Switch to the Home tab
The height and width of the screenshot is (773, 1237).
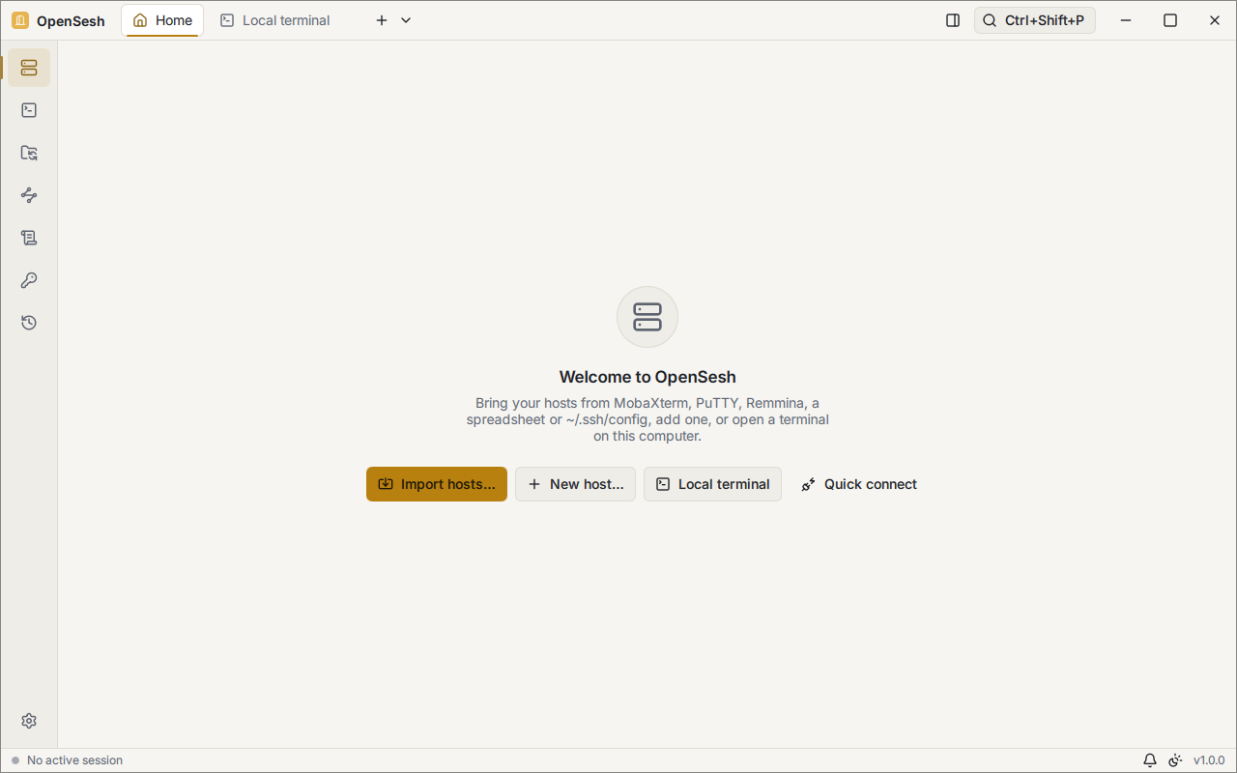click(162, 20)
